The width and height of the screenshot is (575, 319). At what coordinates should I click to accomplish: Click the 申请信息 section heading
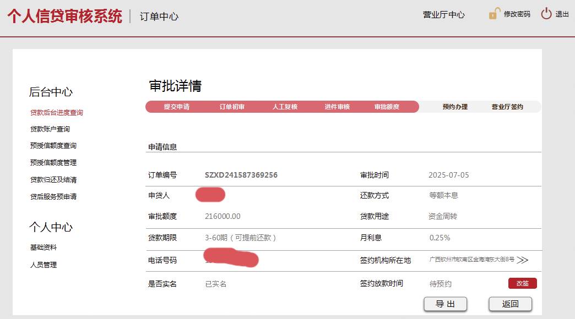(x=162, y=147)
